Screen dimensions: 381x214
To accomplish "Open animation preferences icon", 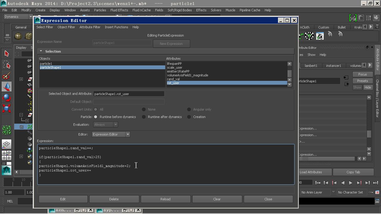I will [x=377, y=192].
